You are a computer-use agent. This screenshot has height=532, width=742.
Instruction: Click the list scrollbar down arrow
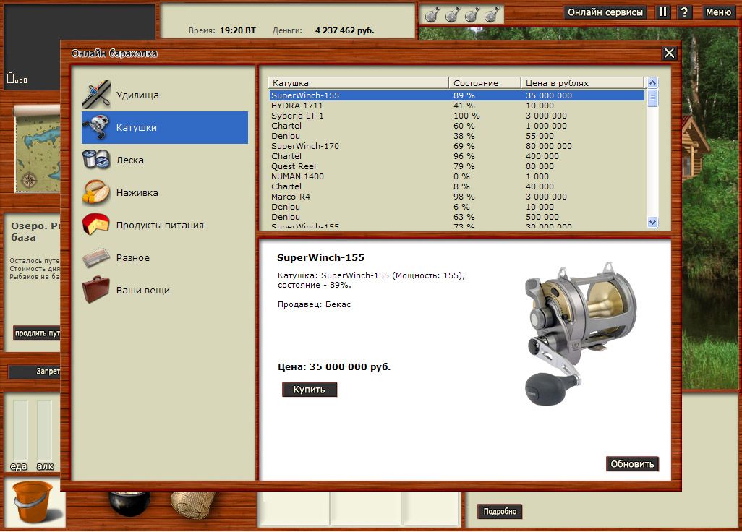click(x=652, y=222)
